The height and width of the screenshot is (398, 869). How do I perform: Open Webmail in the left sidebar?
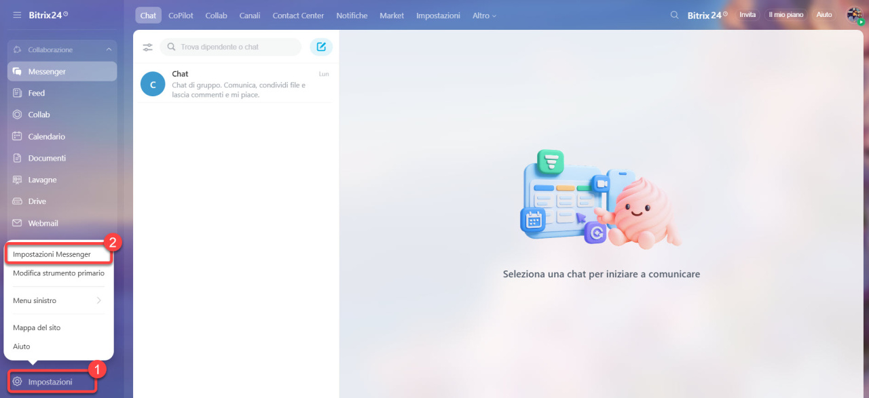[62, 223]
